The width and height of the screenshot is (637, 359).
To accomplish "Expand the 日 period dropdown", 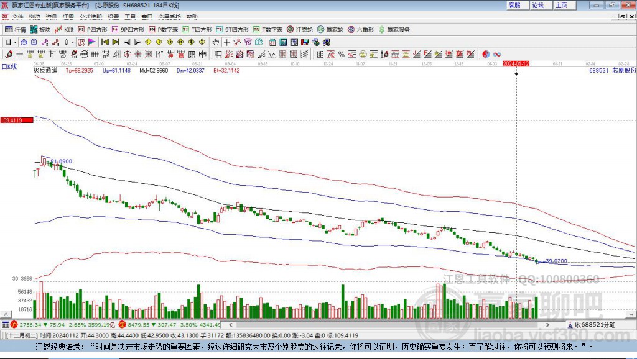I will 11,42.
